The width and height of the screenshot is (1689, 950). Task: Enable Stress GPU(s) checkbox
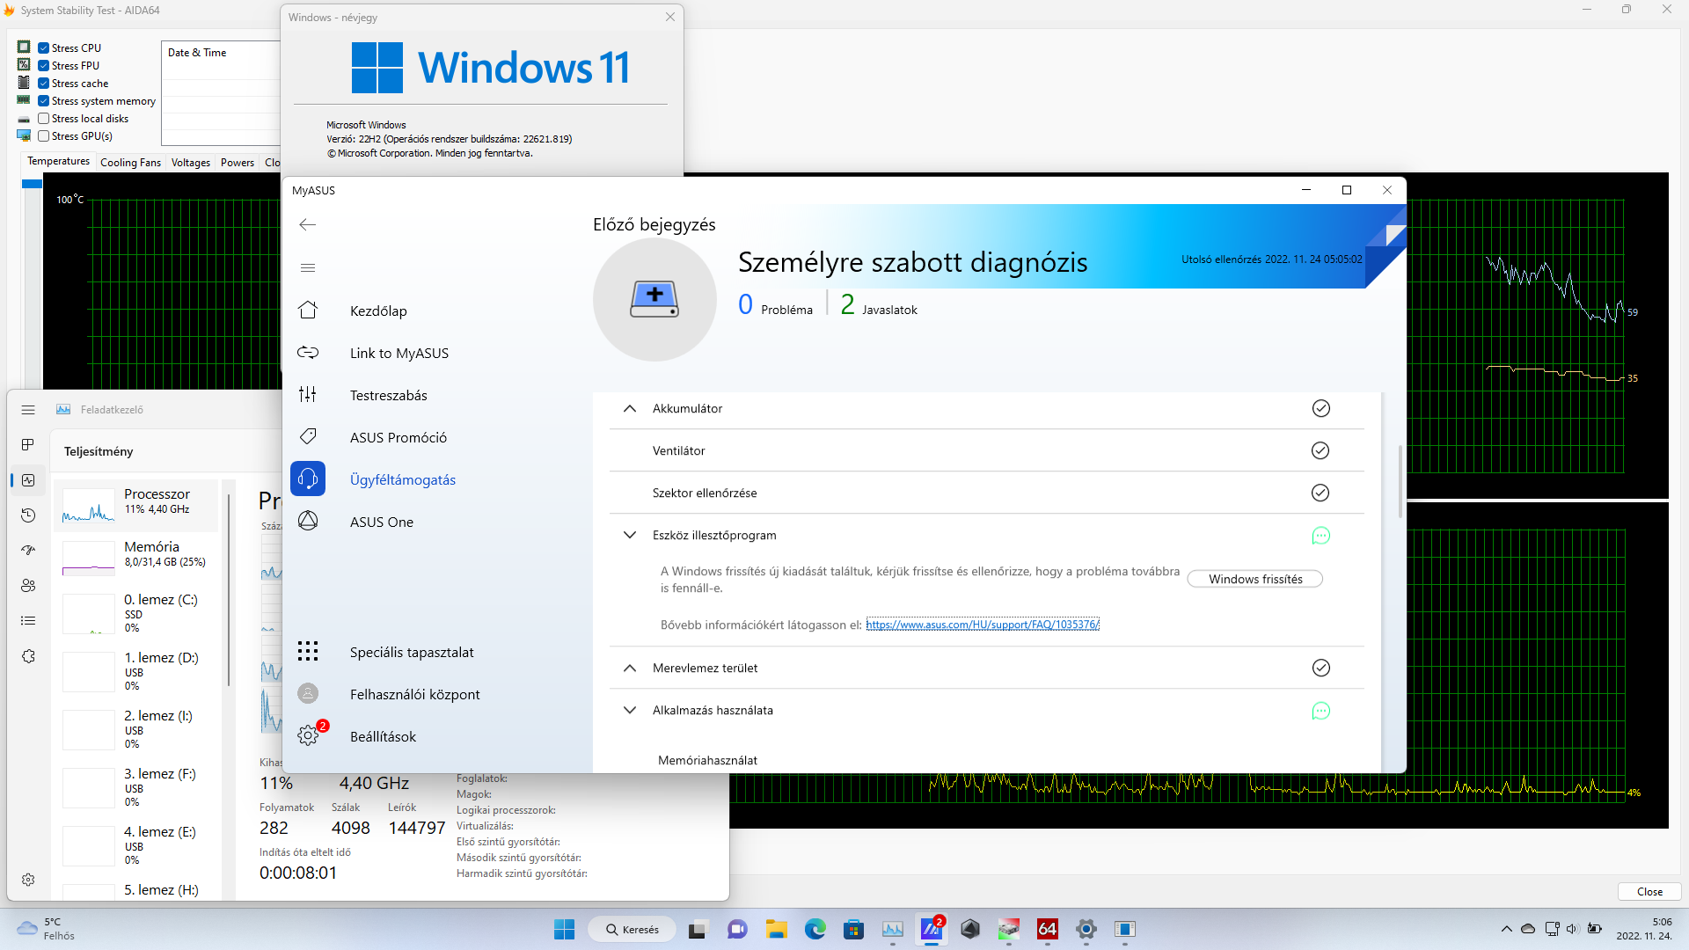pyautogui.click(x=43, y=136)
